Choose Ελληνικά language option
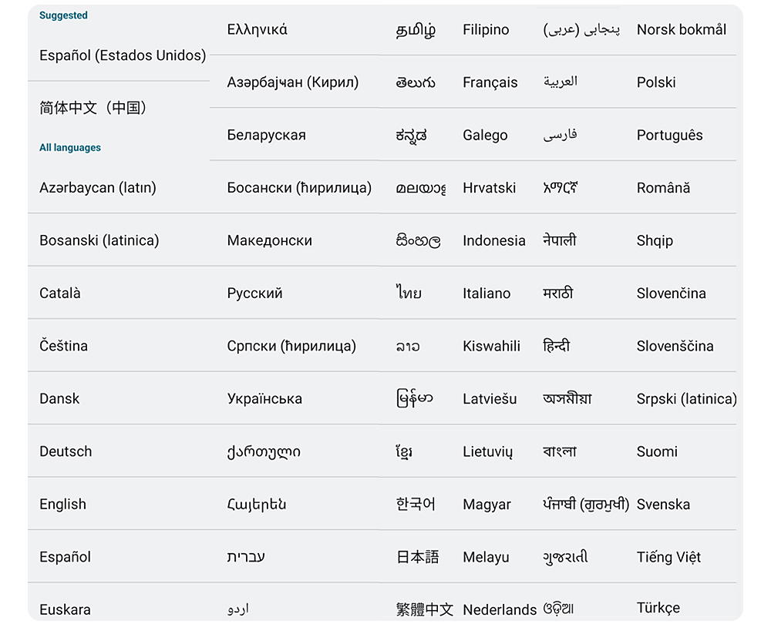Viewport: 771px width, 624px height. coord(258,30)
